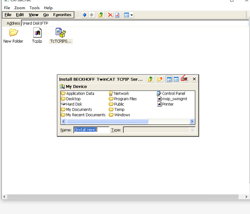
Task: Open the View menu
Action: coord(33,15)
